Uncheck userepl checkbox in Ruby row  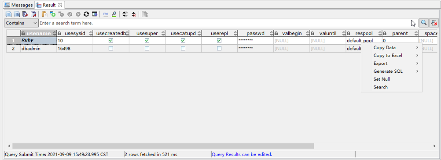(x=219, y=40)
